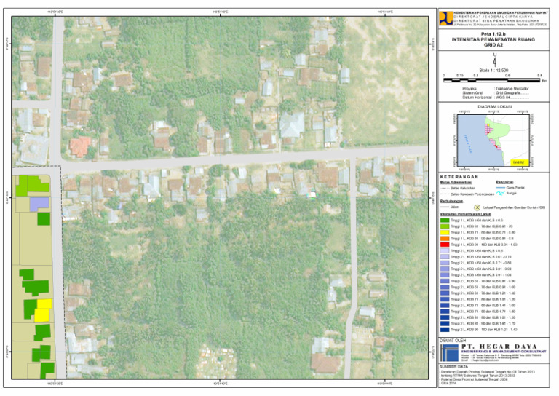This screenshot has width=559, height=396.
Task: Click the Batas Kawasan Perencanaan dashed line symbol
Action: [445, 194]
